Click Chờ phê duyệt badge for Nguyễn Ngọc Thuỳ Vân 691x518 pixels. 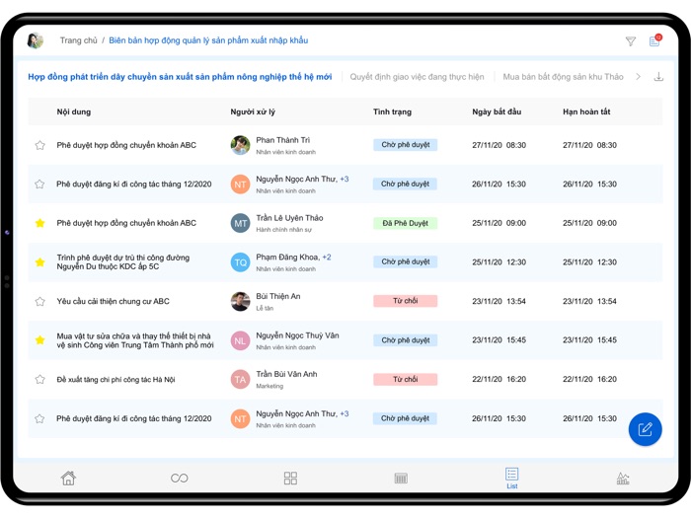click(x=406, y=340)
